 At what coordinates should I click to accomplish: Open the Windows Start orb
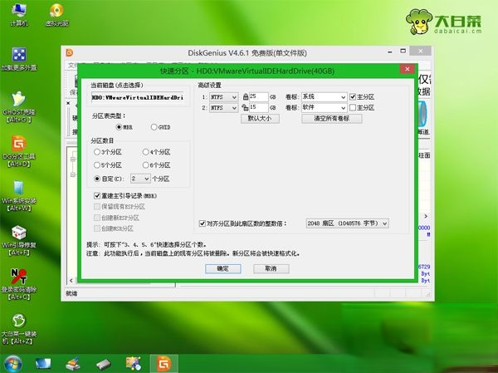[x=13, y=364]
